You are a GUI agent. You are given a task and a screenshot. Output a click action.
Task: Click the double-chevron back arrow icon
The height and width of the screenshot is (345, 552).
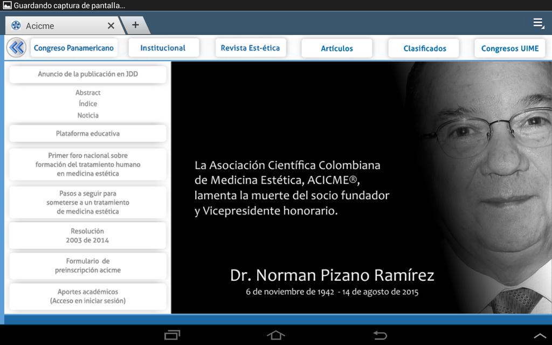(16, 47)
